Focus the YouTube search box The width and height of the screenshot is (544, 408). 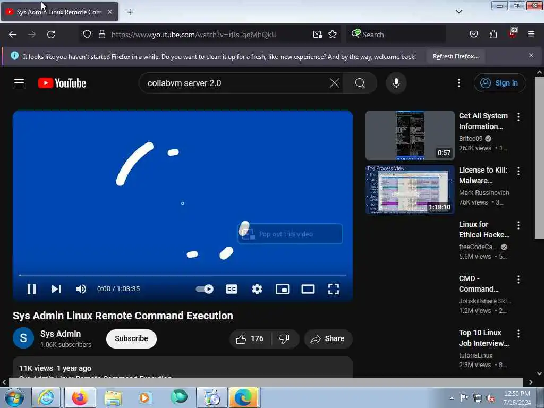coord(236,83)
